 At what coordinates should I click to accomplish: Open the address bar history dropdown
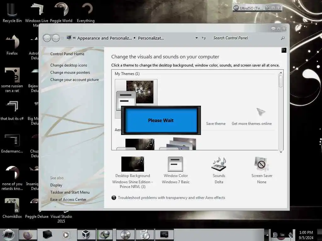click(x=197, y=38)
